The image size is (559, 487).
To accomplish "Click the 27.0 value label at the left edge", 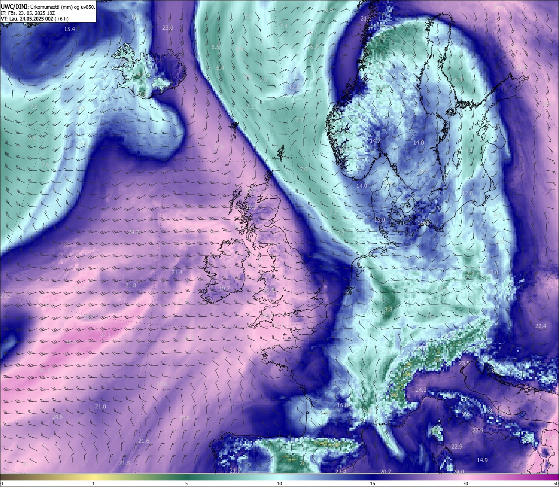I will (x=5, y=296).
